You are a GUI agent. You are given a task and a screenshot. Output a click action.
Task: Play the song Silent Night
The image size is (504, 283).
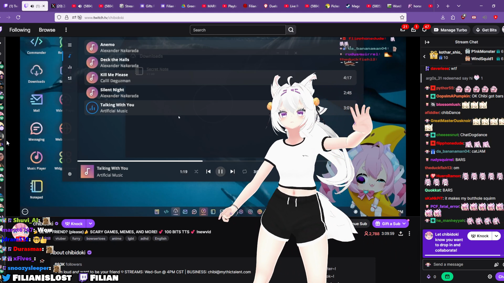tap(220, 92)
